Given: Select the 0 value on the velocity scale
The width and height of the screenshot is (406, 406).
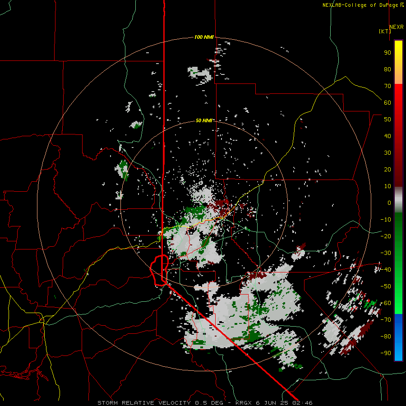Looking at the screenshot, I should (389, 203).
